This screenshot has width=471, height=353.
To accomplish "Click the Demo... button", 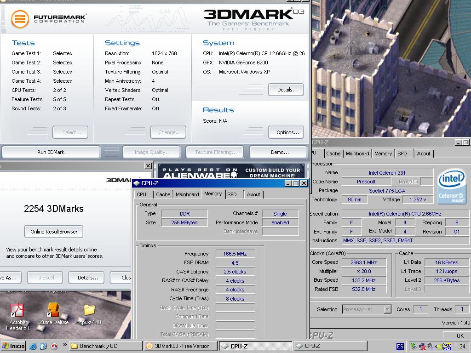I will click(278, 152).
